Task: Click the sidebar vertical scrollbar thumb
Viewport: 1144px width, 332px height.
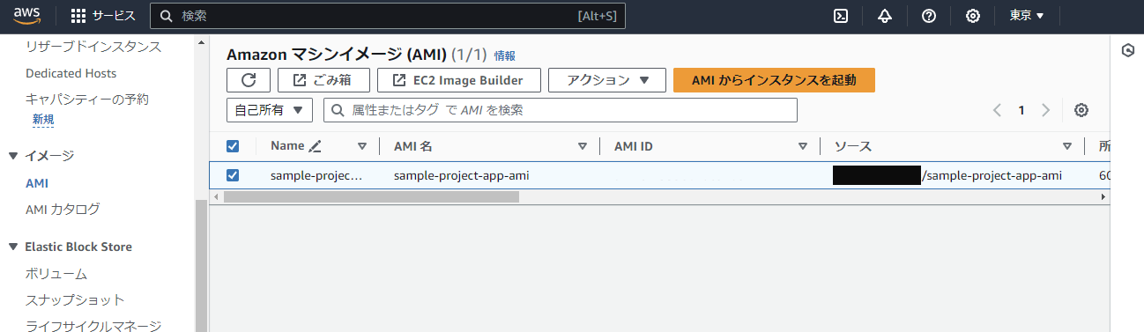Action: click(201, 266)
